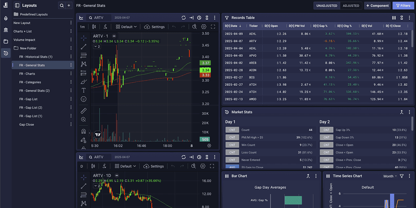Toggle CNT button beside Gap Down 3%
416x208 pixels.
[326, 137]
